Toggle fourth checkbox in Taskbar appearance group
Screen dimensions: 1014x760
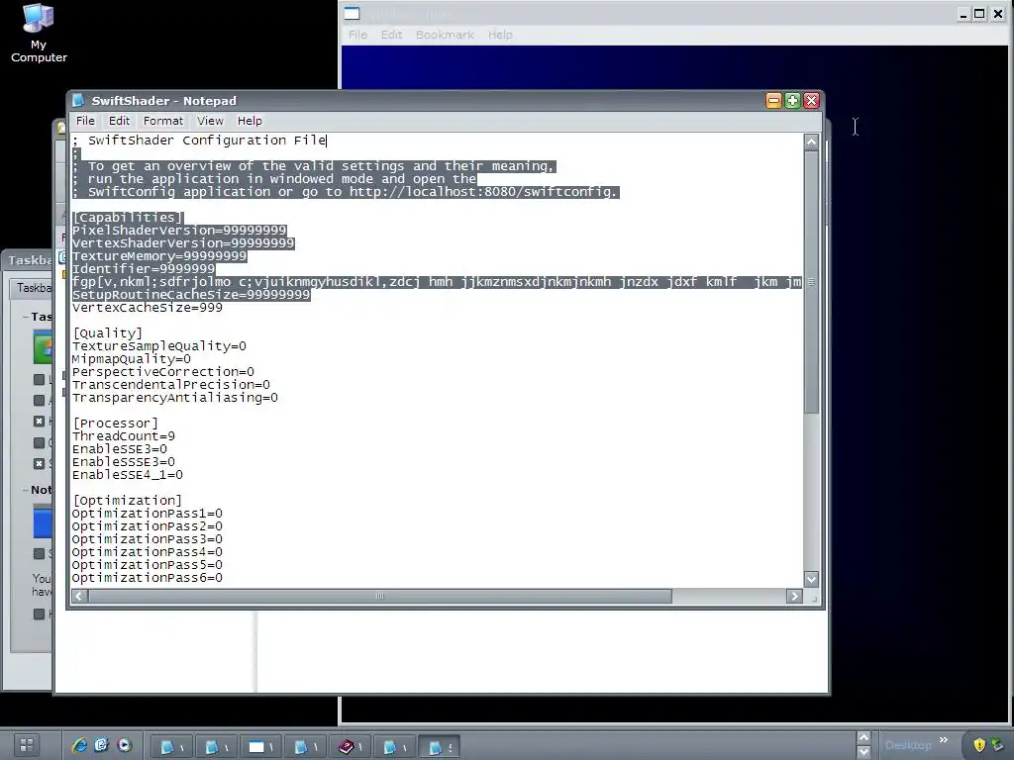coord(39,442)
